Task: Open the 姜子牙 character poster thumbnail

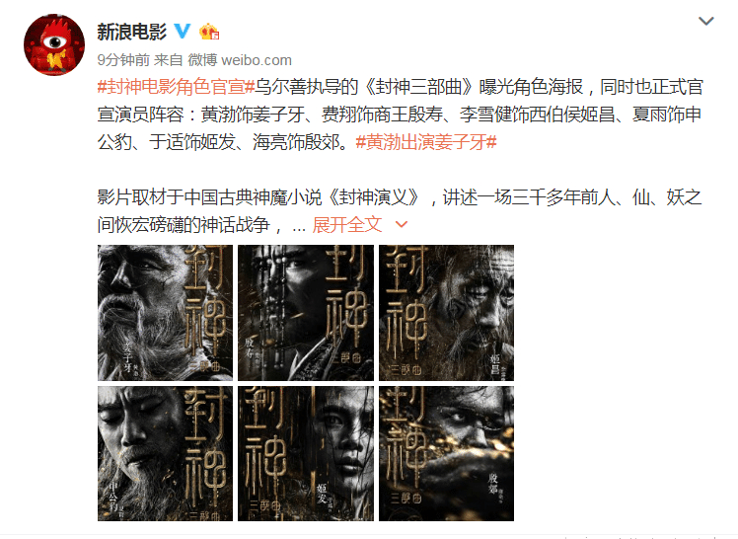Action: coord(165,313)
